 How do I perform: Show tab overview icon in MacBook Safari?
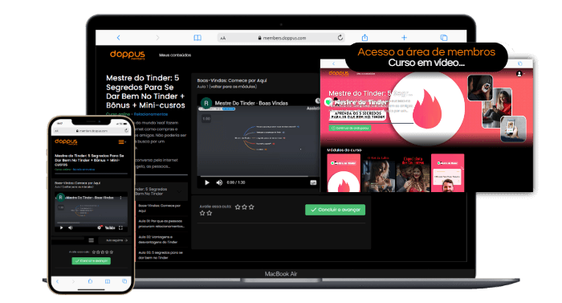point(444,37)
